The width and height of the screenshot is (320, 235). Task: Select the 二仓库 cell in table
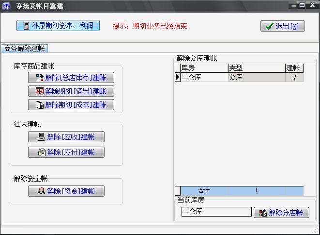(x=204, y=77)
